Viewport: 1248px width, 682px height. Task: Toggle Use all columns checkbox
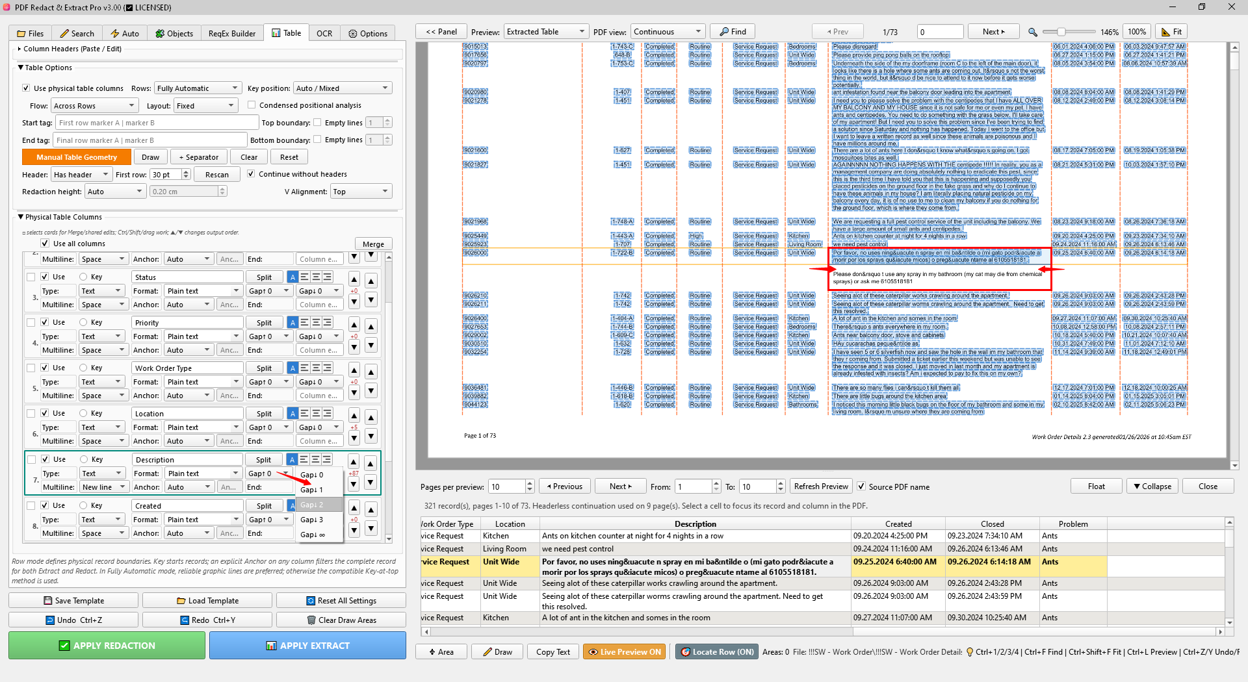45,244
